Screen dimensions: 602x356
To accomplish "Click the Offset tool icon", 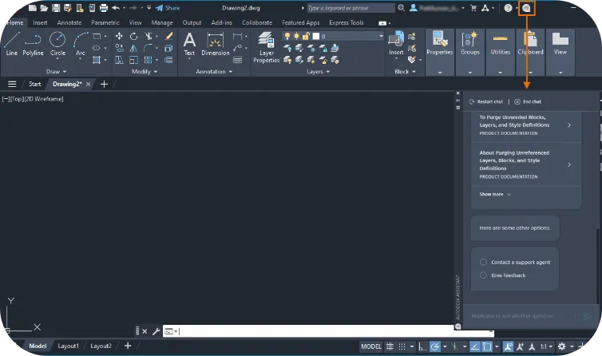I will pyautogui.click(x=168, y=60).
